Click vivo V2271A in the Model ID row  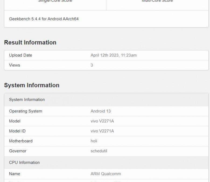click(x=102, y=131)
